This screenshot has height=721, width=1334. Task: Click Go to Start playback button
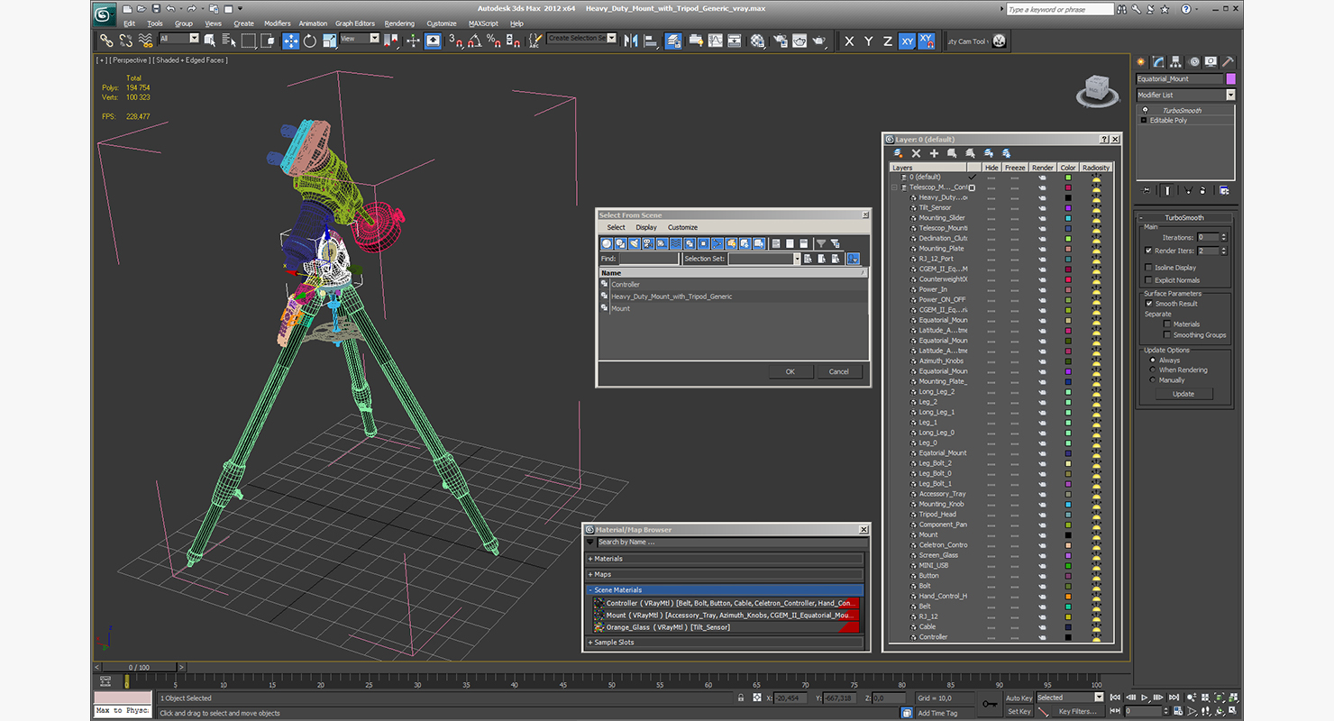pyautogui.click(x=1116, y=698)
